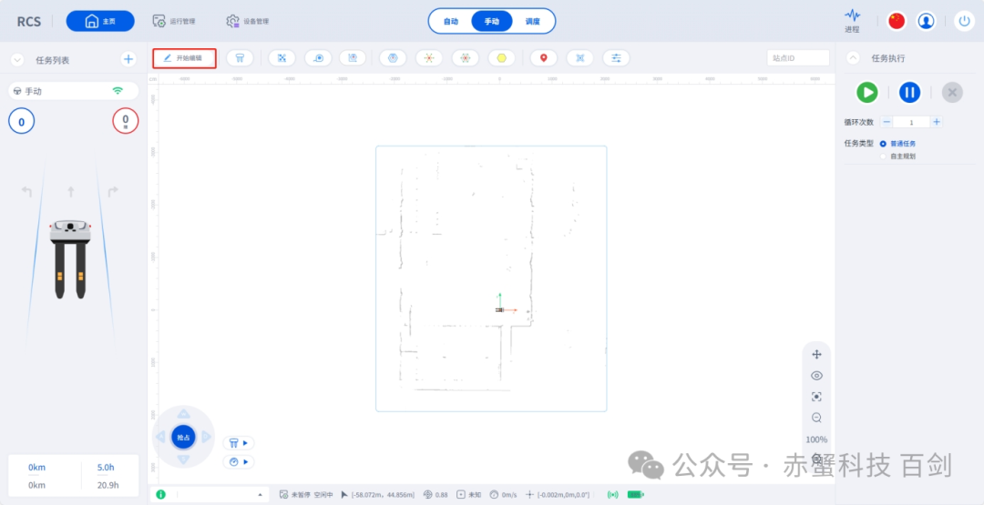Screen dimensions: 984x505
Task: Click the yellow hexagon toolbar icon
Action: click(501, 57)
